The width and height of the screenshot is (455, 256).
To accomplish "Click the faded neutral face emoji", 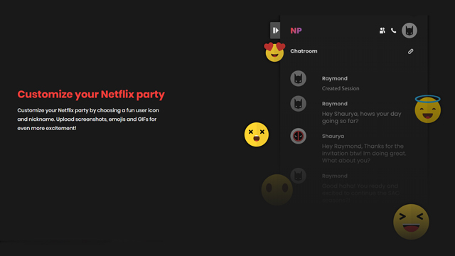I will click(277, 190).
